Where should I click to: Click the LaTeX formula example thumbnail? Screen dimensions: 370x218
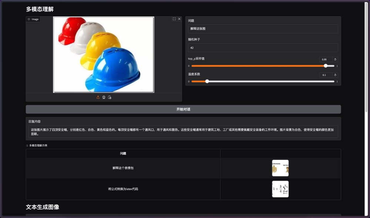280,189
